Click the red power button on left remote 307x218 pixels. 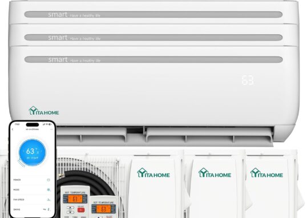80,210
